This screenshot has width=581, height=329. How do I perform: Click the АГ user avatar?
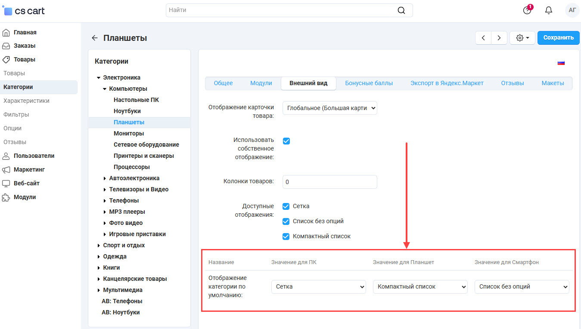572,10
